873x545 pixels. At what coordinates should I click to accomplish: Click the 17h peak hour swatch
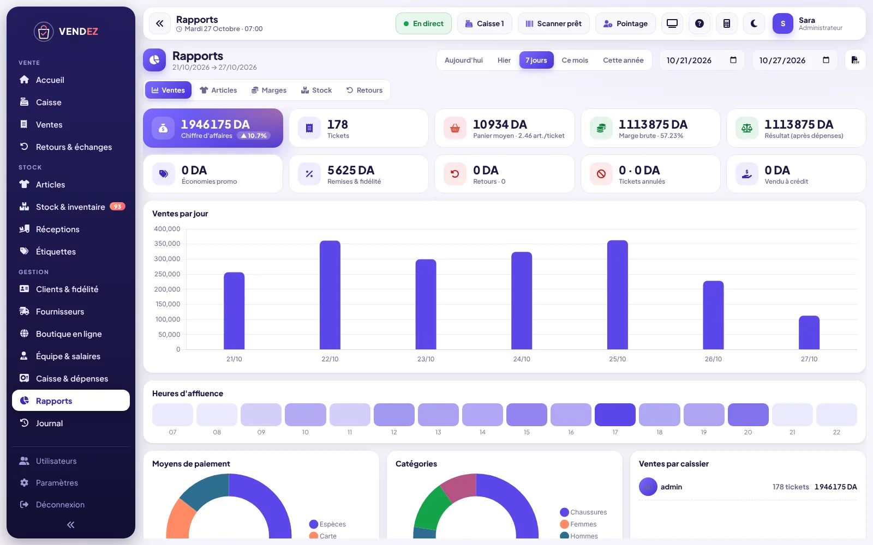click(x=615, y=415)
